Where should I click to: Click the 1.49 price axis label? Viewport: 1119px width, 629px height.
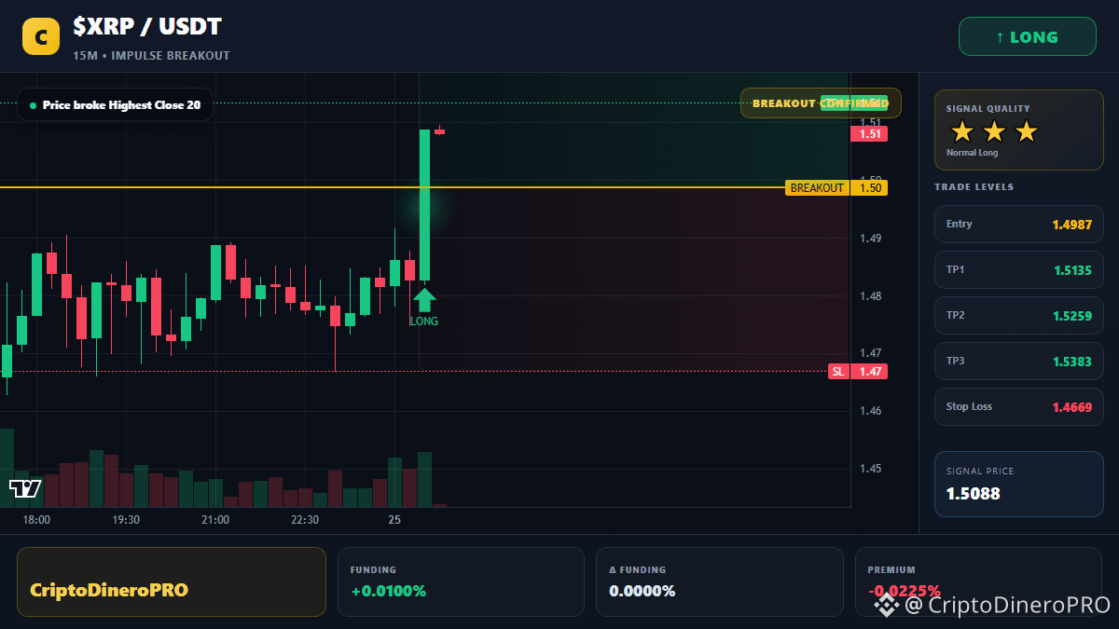click(870, 239)
